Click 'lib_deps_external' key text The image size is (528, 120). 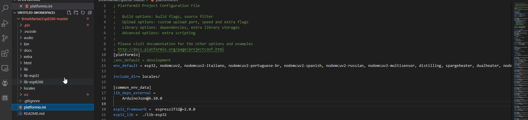(x=132, y=93)
